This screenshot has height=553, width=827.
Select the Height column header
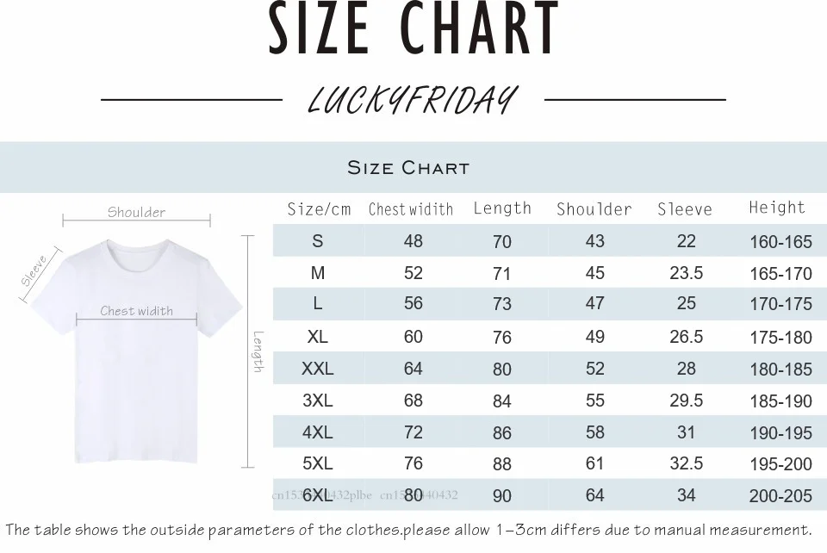click(x=777, y=208)
